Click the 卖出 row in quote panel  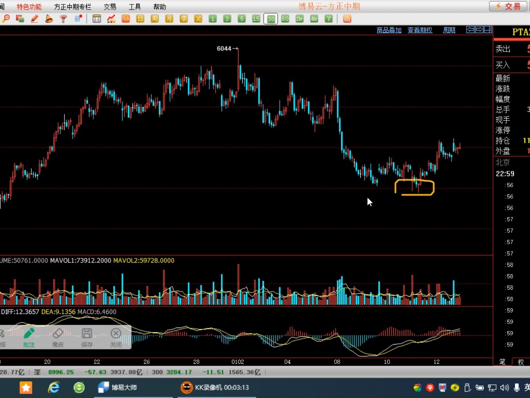[x=512, y=49]
